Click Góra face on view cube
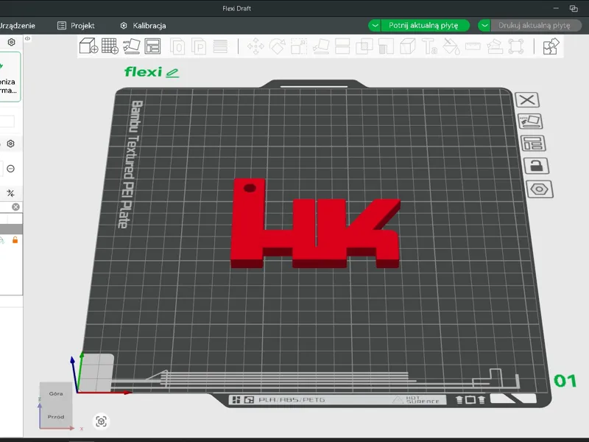 (x=56, y=393)
